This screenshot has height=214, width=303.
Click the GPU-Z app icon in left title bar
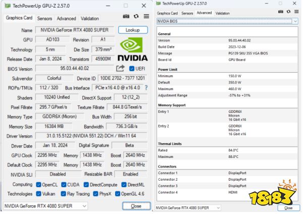[x=8, y=6]
